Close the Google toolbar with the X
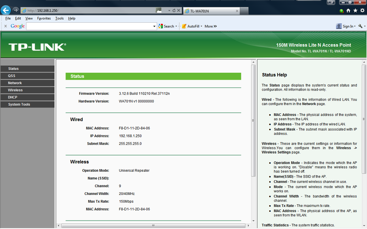367x229 pixels. (x=6, y=26)
